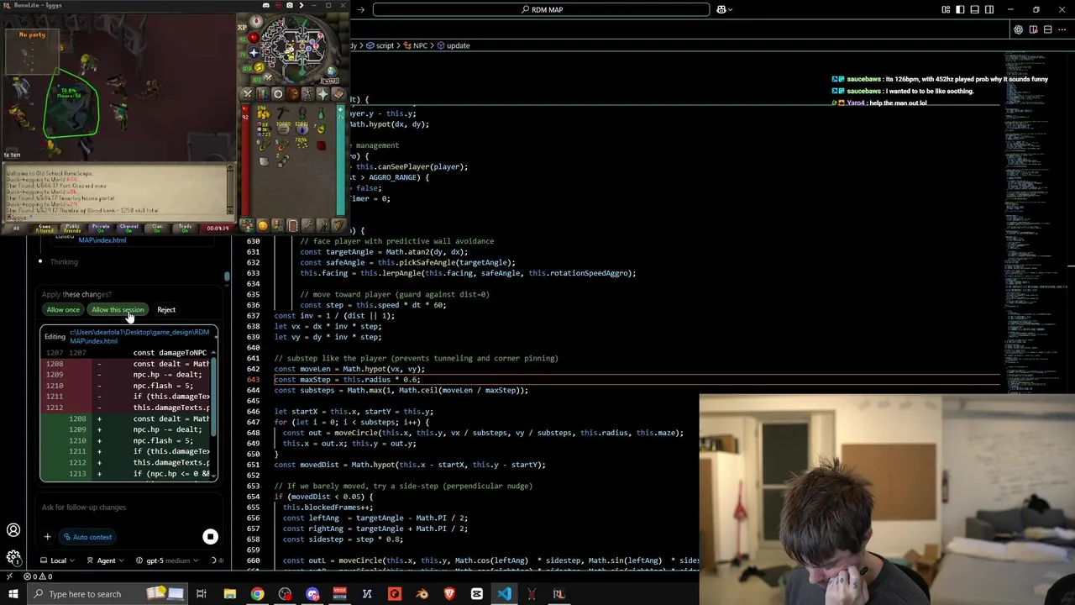Add context with the plus button
The width and height of the screenshot is (1075, 605).
tap(47, 537)
